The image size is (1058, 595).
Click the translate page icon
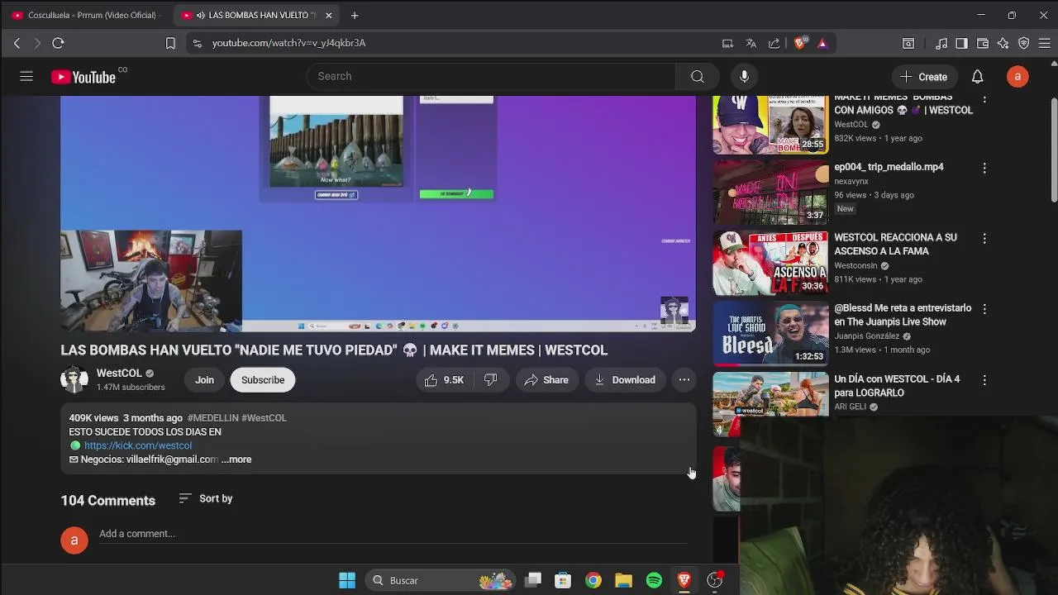(x=751, y=43)
